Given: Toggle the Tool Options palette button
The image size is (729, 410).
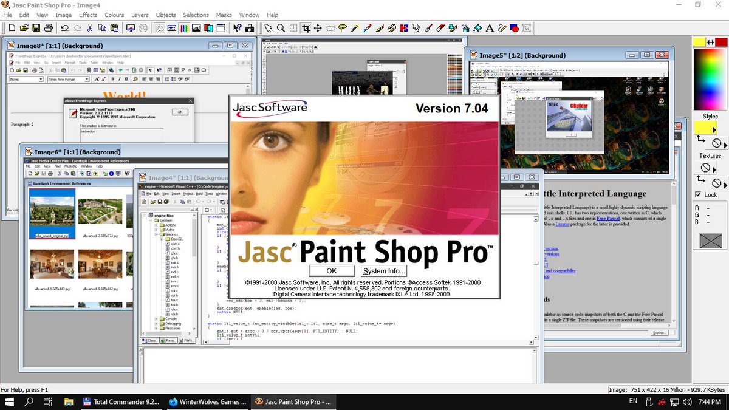Looking at the screenshot, I should point(171,28).
